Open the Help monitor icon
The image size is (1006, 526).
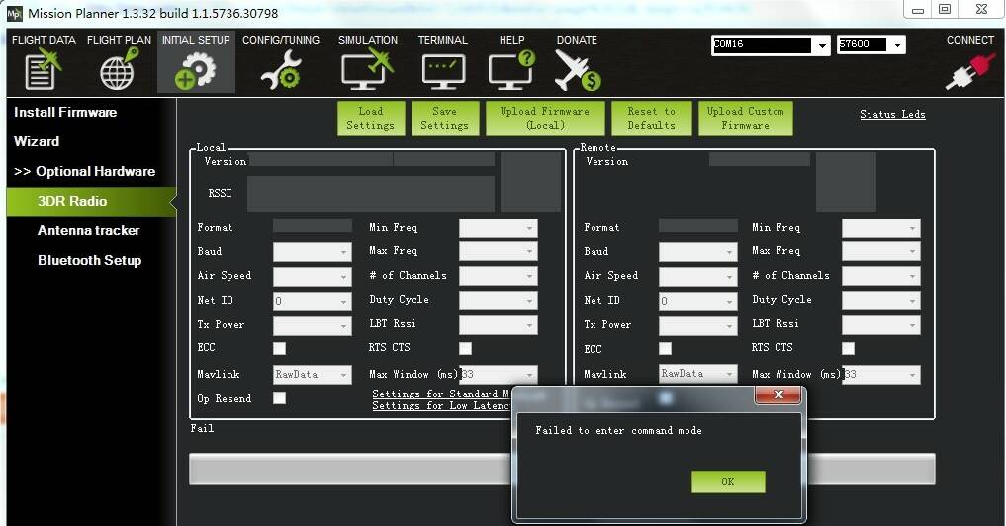(x=511, y=69)
